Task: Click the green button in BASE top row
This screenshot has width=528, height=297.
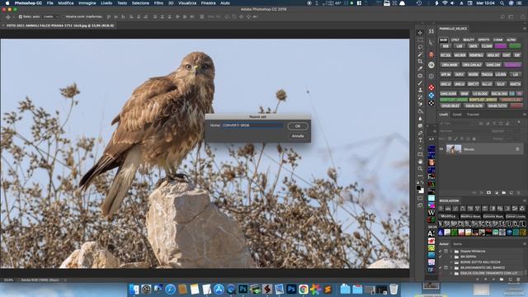Action: point(515,46)
